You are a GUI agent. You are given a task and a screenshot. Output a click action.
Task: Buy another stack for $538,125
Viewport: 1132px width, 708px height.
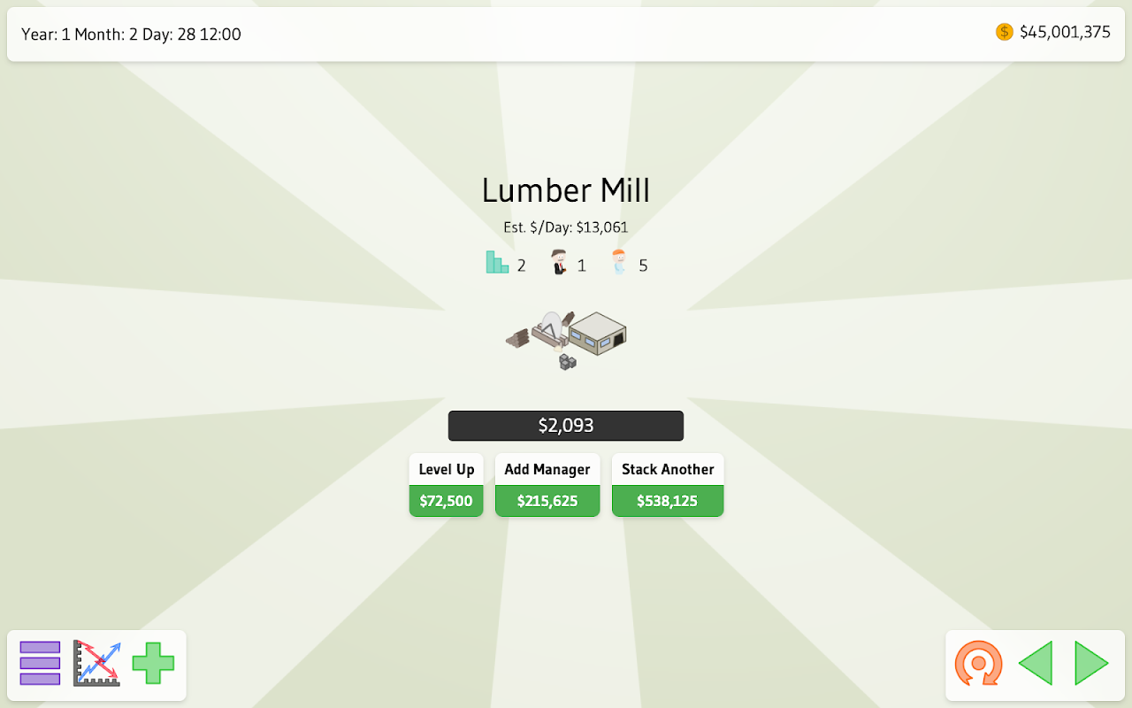tap(668, 501)
